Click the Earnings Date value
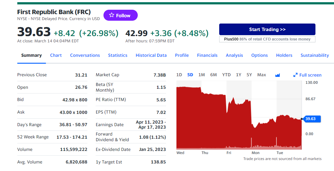The image size is (334, 171). pyautogui.click(x=151, y=125)
